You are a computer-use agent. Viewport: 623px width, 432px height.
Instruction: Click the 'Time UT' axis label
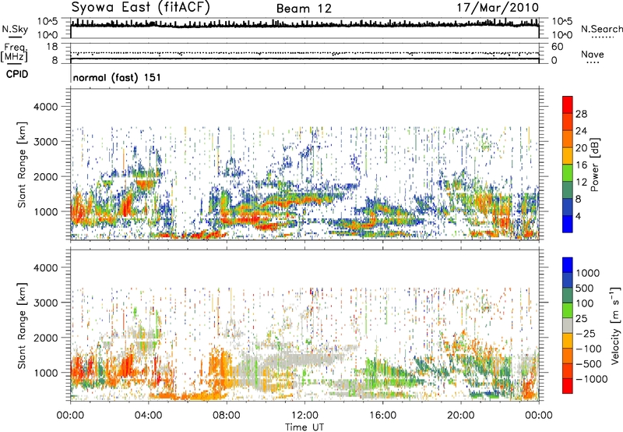[x=304, y=427]
